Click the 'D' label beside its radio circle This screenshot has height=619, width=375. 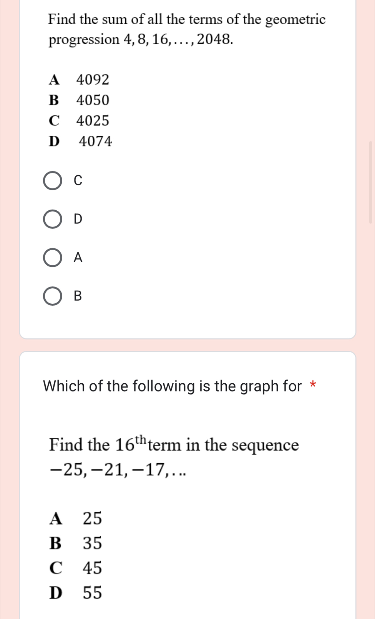pyautogui.click(x=78, y=219)
